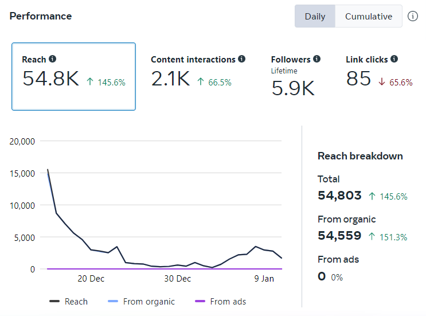Click the 66.5% interactions increase figure
The height and width of the screenshot is (316, 426).
[220, 83]
